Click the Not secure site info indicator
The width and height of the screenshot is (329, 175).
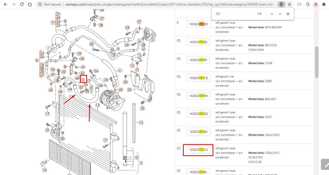pyautogui.click(x=50, y=4)
